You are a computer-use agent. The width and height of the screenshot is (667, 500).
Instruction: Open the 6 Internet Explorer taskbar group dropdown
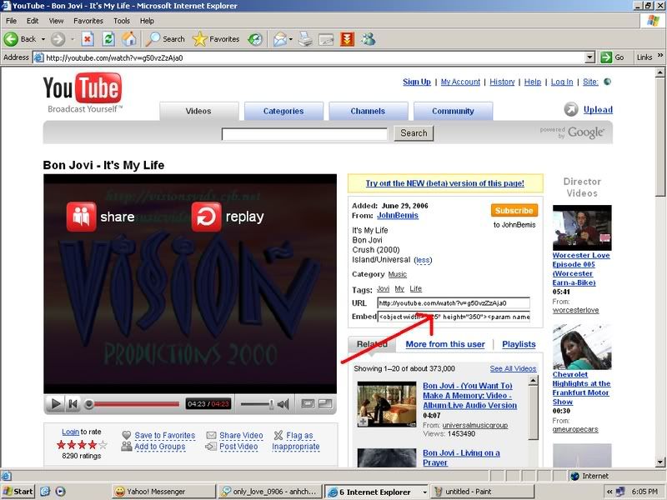point(424,492)
